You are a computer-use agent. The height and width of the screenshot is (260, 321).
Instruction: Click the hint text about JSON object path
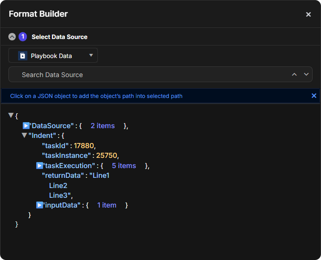coord(96,96)
